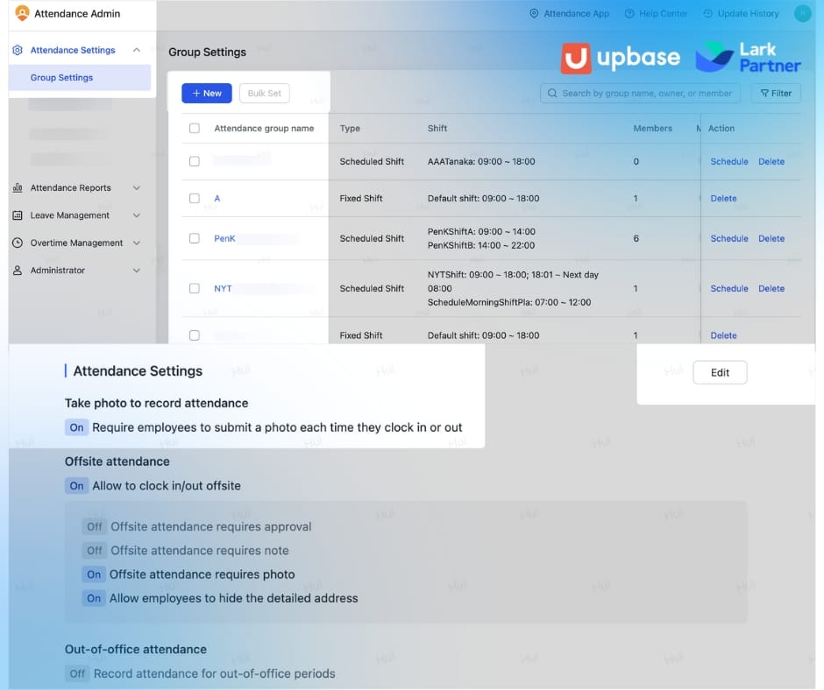Image resolution: width=824 pixels, height=690 pixels.
Task: Click the Overtime Management clock icon
Action: pyautogui.click(x=18, y=243)
